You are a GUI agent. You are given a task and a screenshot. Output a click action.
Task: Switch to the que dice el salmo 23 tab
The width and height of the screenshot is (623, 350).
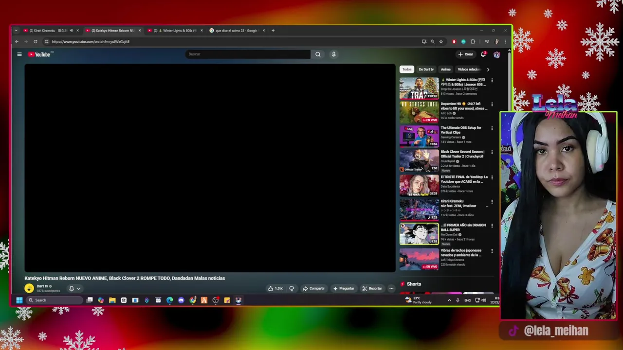[236, 31]
